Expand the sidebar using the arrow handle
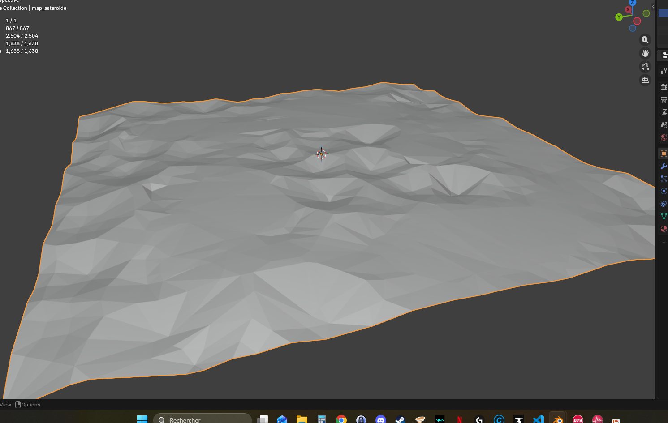668x423 pixels. pos(653,7)
